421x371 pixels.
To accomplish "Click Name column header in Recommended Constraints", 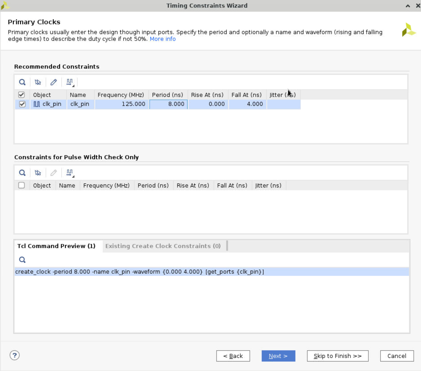I will (81, 95).
